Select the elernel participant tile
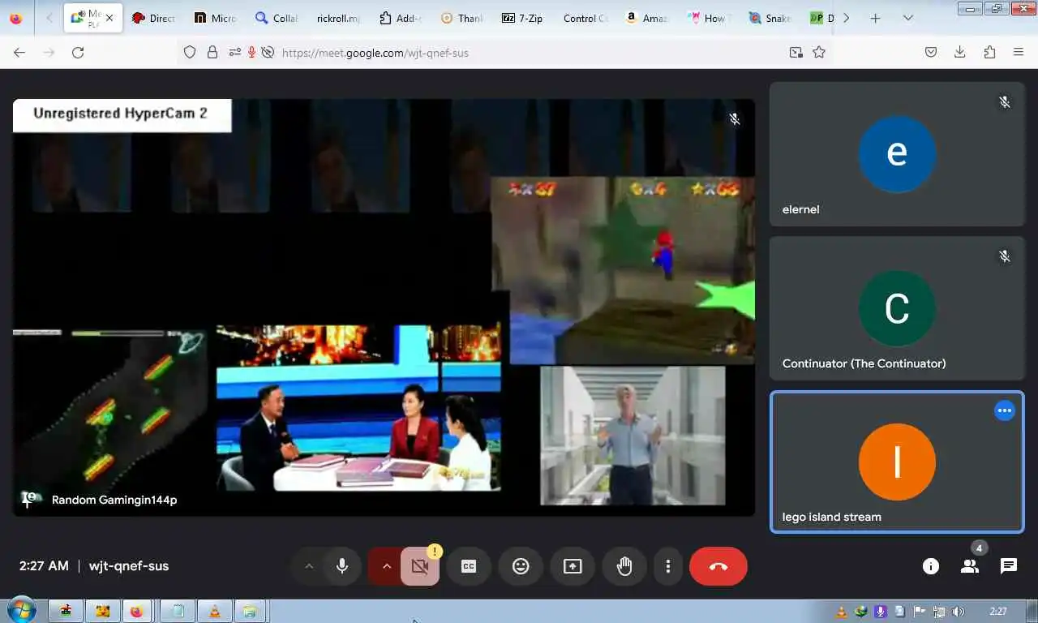The height and width of the screenshot is (623, 1038). [x=896, y=153]
